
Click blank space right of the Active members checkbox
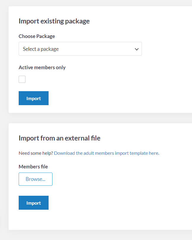(x=89, y=79)
